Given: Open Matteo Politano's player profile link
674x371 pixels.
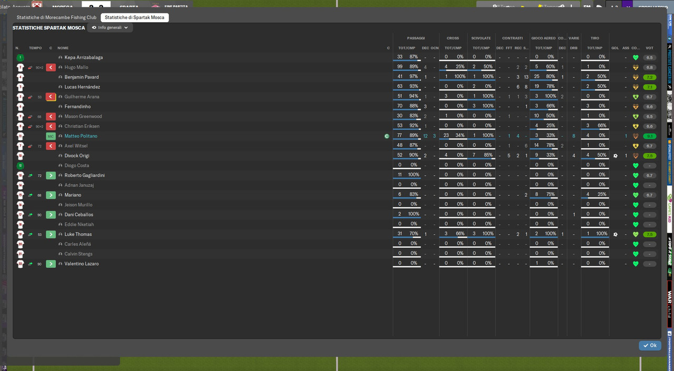Looking at the screenshot, I should (x=81, y=136).
